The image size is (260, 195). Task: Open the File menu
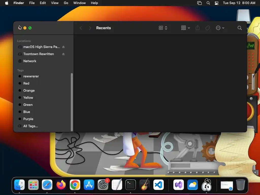[32, 3]
